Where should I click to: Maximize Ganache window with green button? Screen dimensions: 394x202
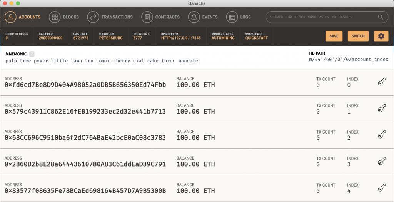click(x=18, y=3)
